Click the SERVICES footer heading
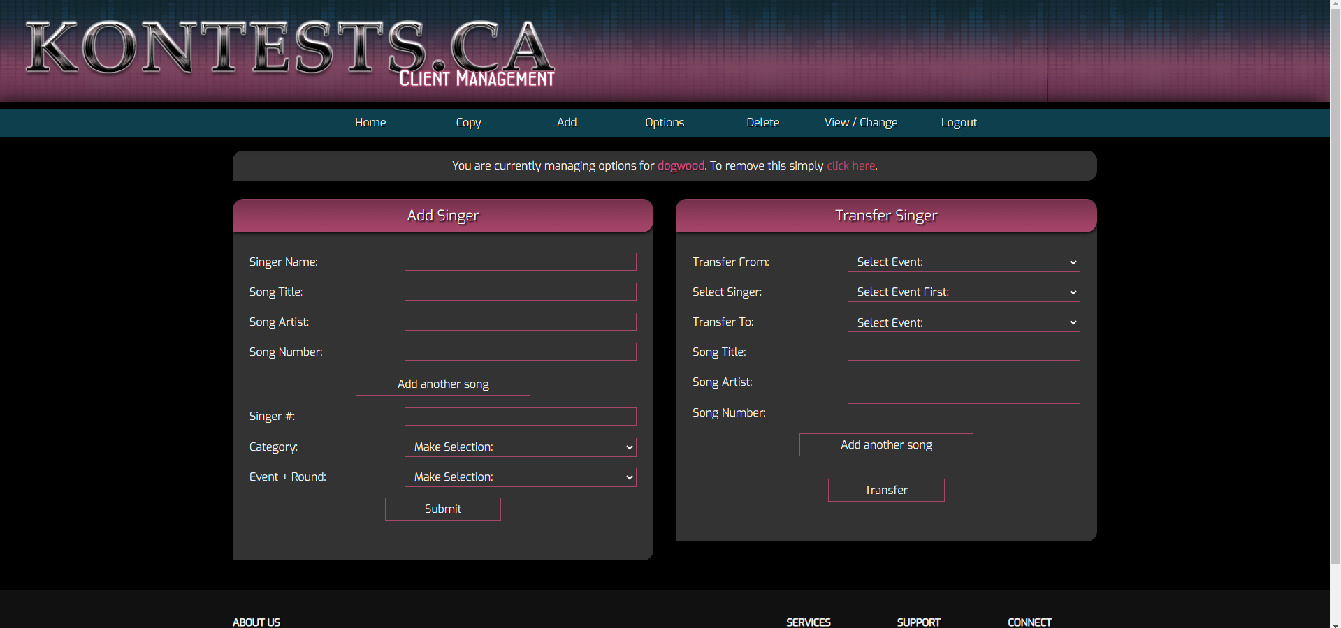Viewport: 1341px width, 628px height. [809, 622]
